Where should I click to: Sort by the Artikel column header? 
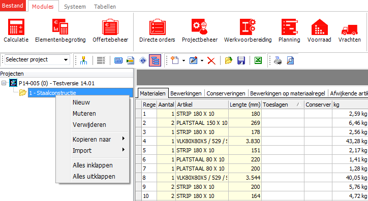202,105
